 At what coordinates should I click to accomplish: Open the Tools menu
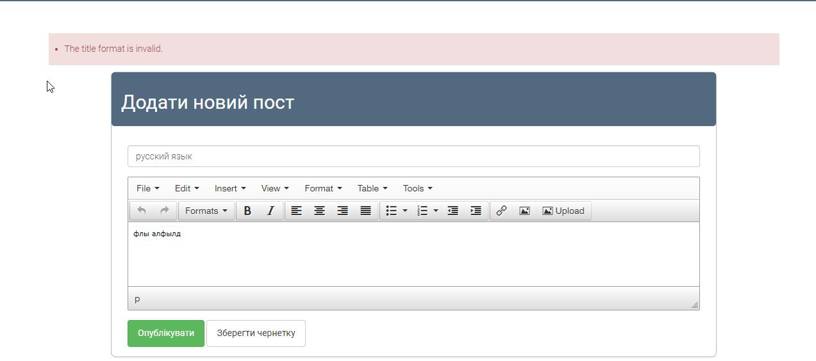point(418,188)
